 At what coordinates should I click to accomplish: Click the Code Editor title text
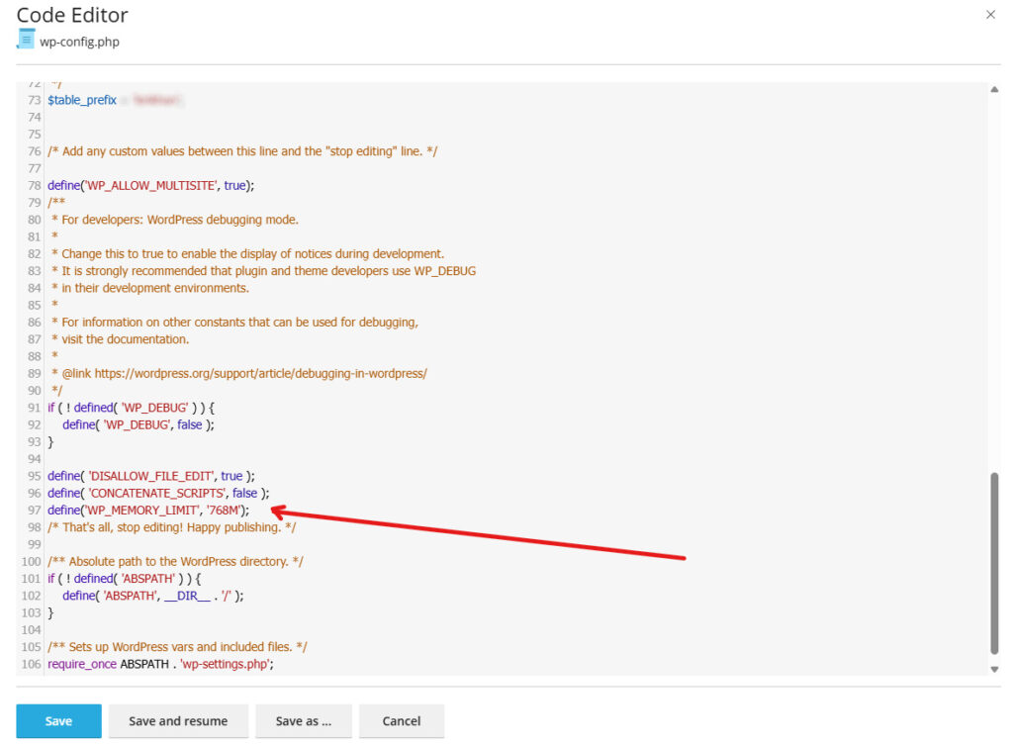click(71, 15)
